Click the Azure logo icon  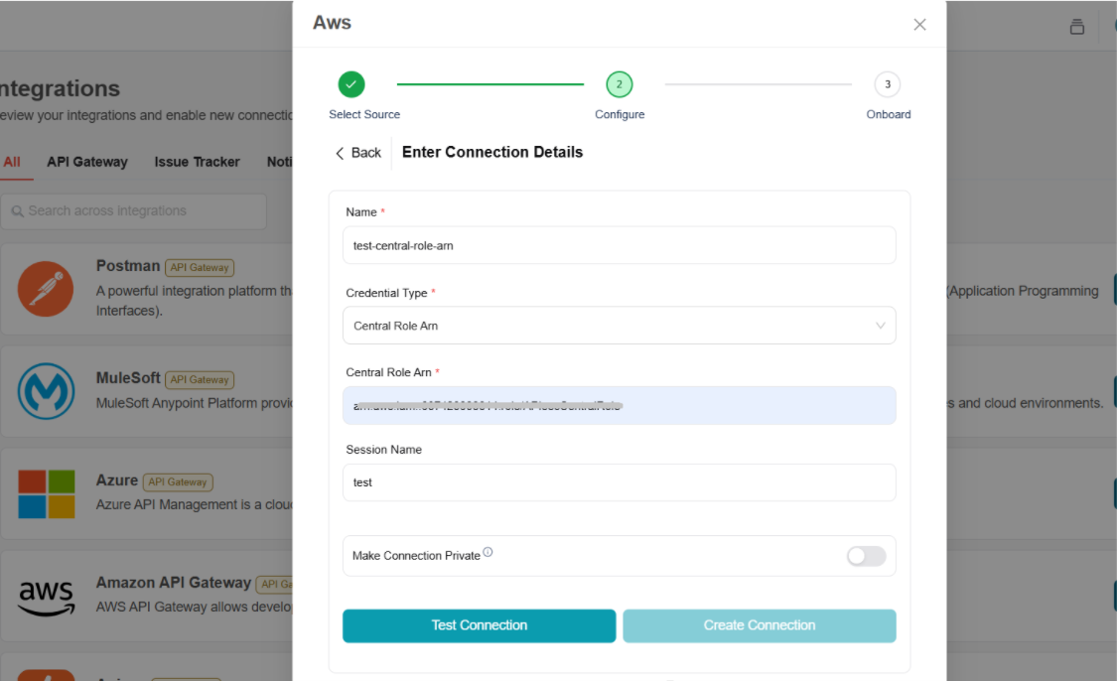pyautogui.click(x=46, y=493)
